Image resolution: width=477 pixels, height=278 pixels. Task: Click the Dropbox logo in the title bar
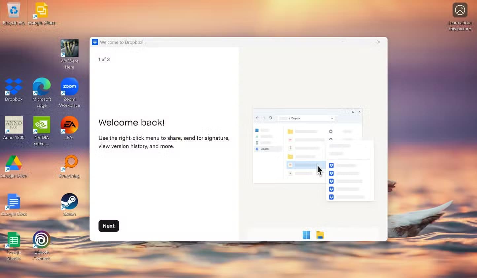coord(95,42)
